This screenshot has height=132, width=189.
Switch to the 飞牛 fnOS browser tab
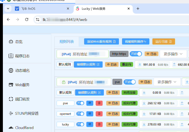coord(40,9)
